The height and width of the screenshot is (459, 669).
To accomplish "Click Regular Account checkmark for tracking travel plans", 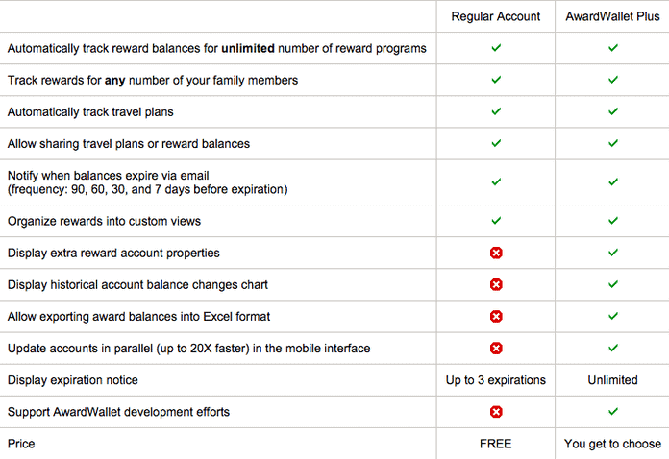I will tap(496, 111).
